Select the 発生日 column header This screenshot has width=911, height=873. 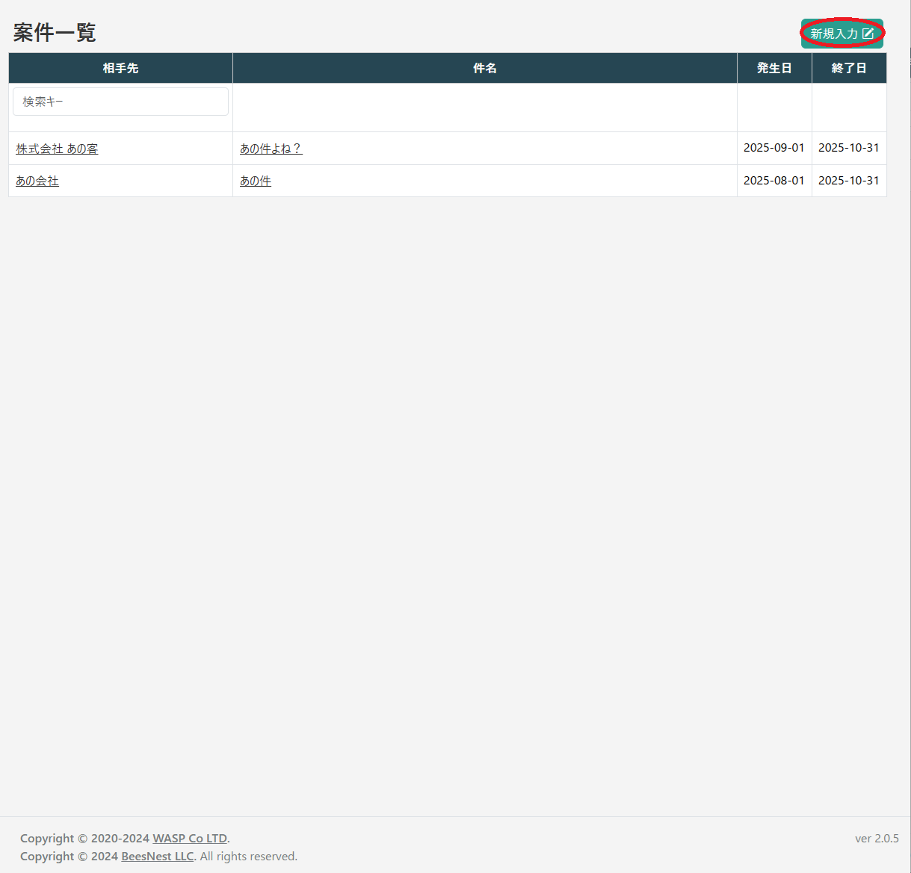(x=773, y=68)
